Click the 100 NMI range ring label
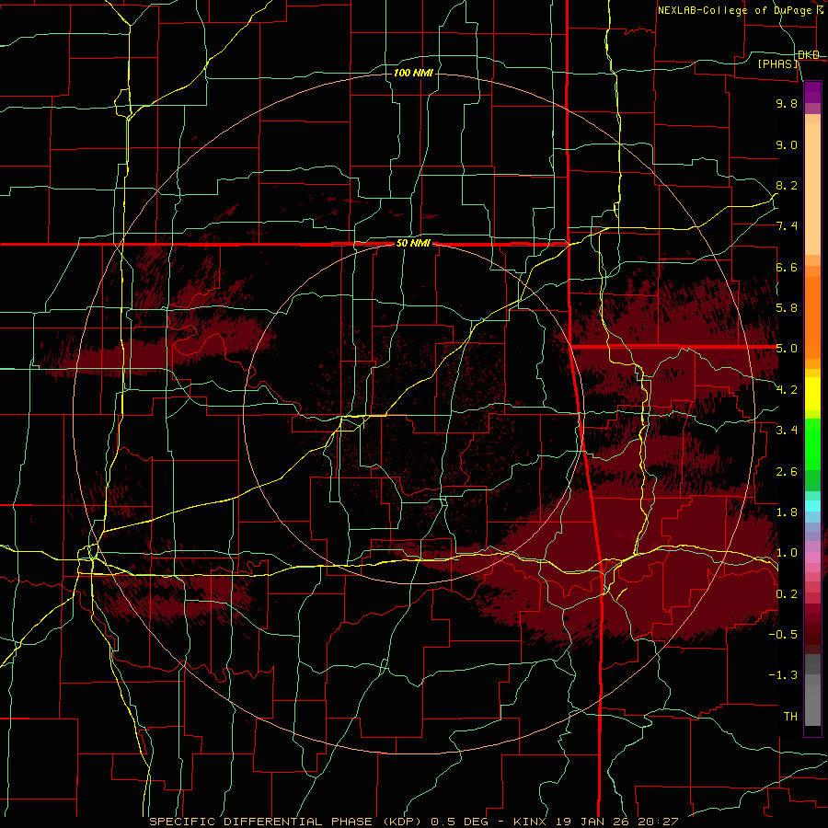This screenshot has height=828, width=828. click(413, 73)
